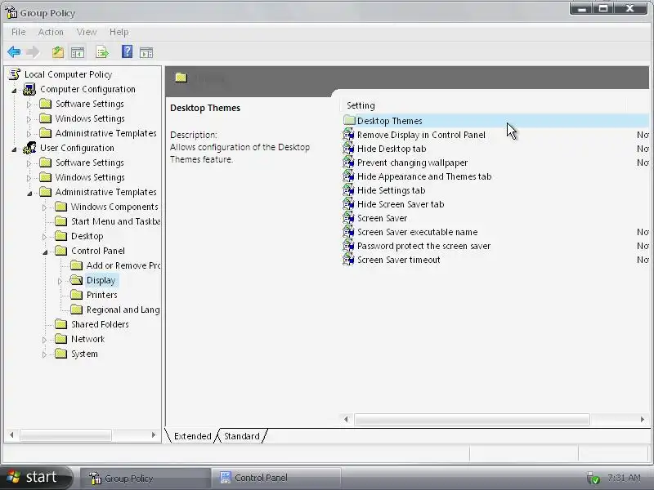Viewport: 654px width, 490px height.
Task: Select the Desktop Themes folder icon in list
Action: point(349,121)
